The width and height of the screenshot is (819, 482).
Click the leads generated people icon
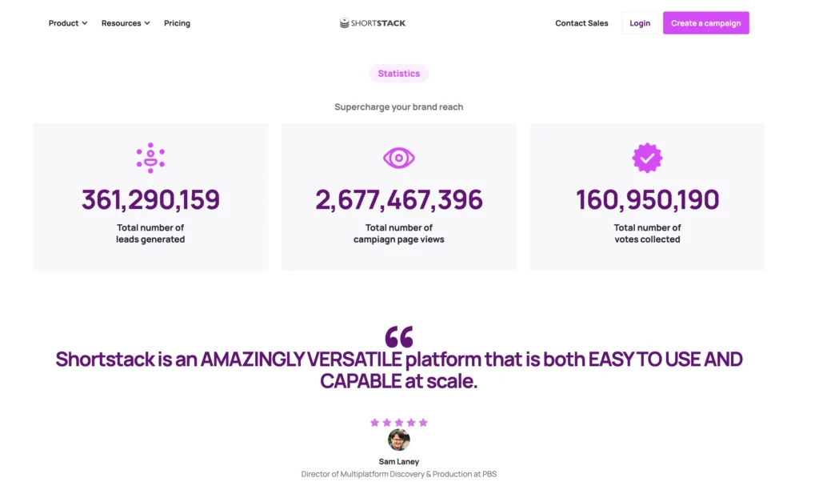coord(150,158)
